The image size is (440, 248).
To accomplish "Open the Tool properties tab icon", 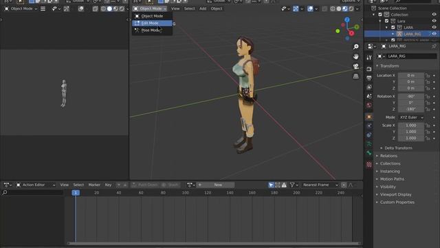I will [x=369, y=57].
